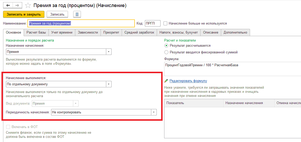The height and width of the screenshot is (142, 301).
Task: Open the 'Вид документа' dropdown arrow
Action: [76, 104]
